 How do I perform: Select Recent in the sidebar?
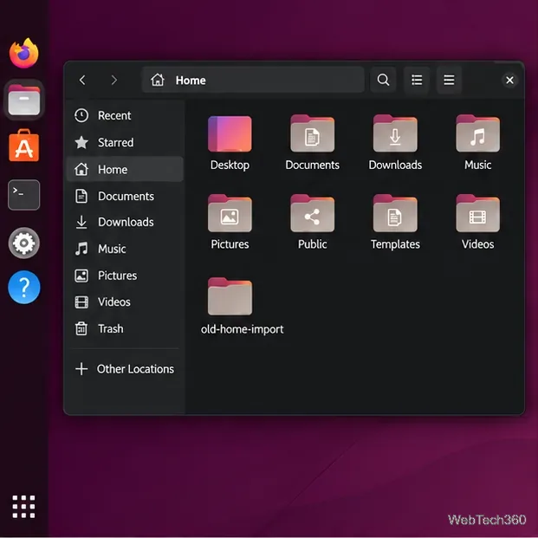tap(125, 115)
